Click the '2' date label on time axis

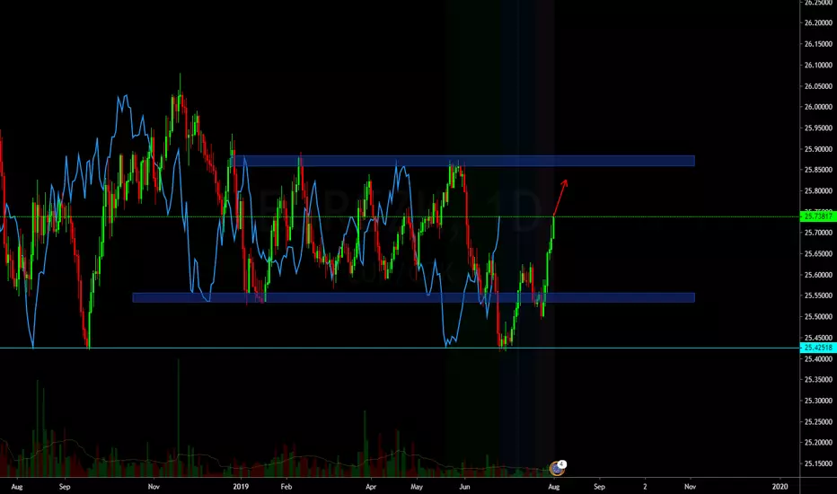(645, 487)
